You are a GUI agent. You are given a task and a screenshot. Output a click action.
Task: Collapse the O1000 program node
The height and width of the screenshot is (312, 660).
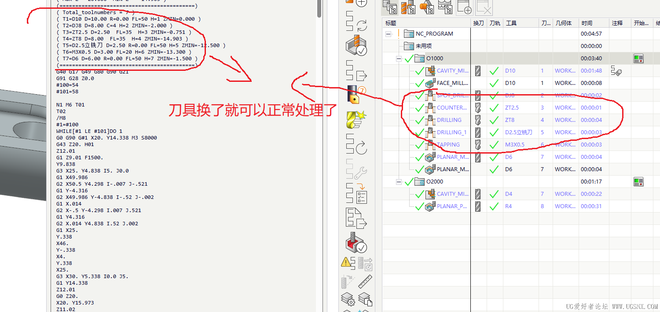[x=399, y=58]
